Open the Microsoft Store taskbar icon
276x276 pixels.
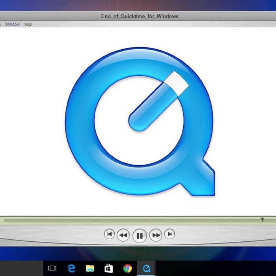point(108,269)
